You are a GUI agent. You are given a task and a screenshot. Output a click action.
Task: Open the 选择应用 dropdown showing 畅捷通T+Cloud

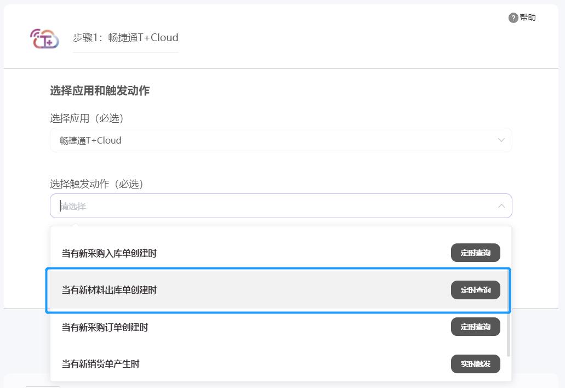click(281, 140)
